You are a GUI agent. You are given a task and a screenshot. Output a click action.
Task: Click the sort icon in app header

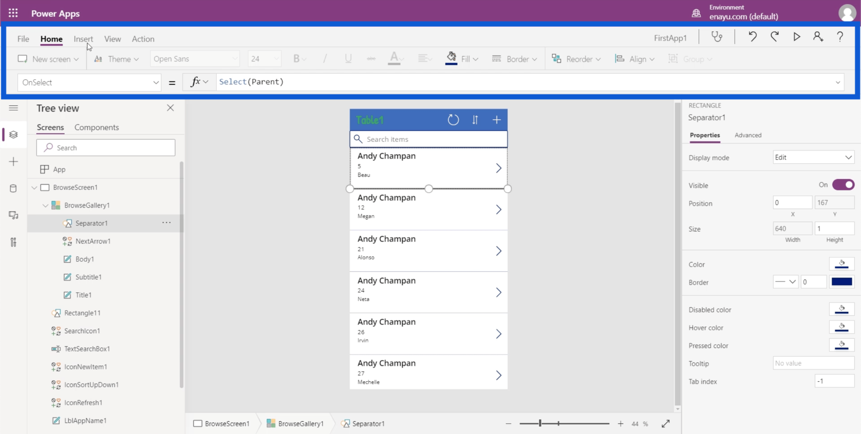point(475,120)
